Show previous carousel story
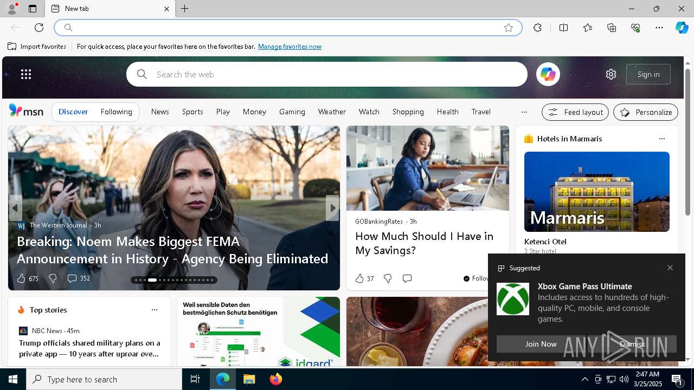The width and height of the screenshot is (694, 390). tap(15, 208)
